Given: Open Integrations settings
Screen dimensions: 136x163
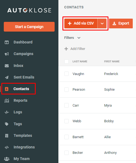Looking at the screenshot, I should 24,147.
